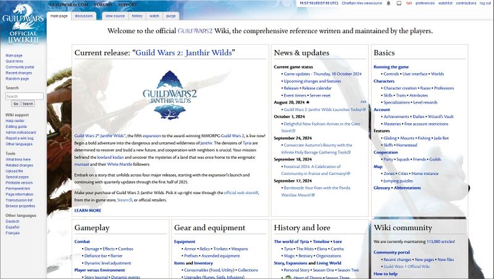Open What links here tool

click(18, 160)
